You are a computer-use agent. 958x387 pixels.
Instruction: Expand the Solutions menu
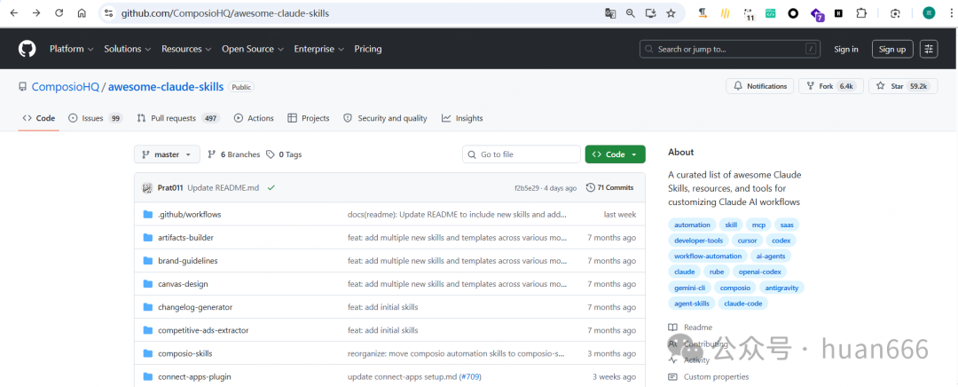[127, 49]
